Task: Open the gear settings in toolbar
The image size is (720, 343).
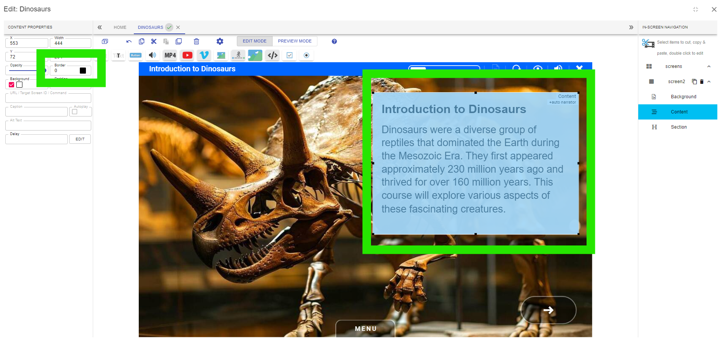Action: tap(220, 41)
